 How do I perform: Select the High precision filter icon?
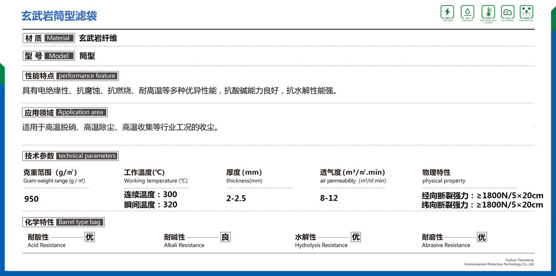(527, 12)
